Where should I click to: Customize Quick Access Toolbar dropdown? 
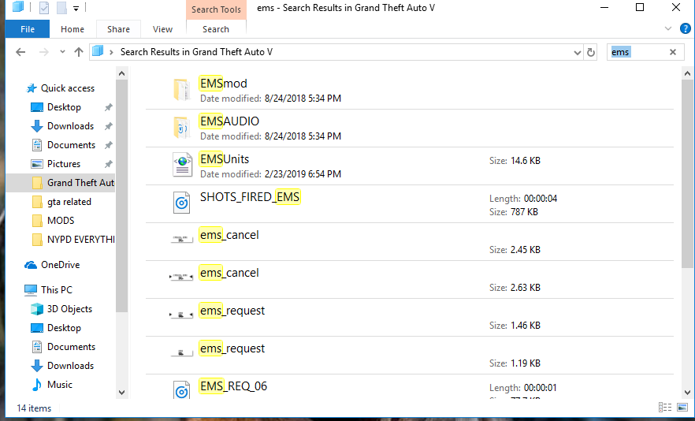pyautogui.click(x=76, y=9)
